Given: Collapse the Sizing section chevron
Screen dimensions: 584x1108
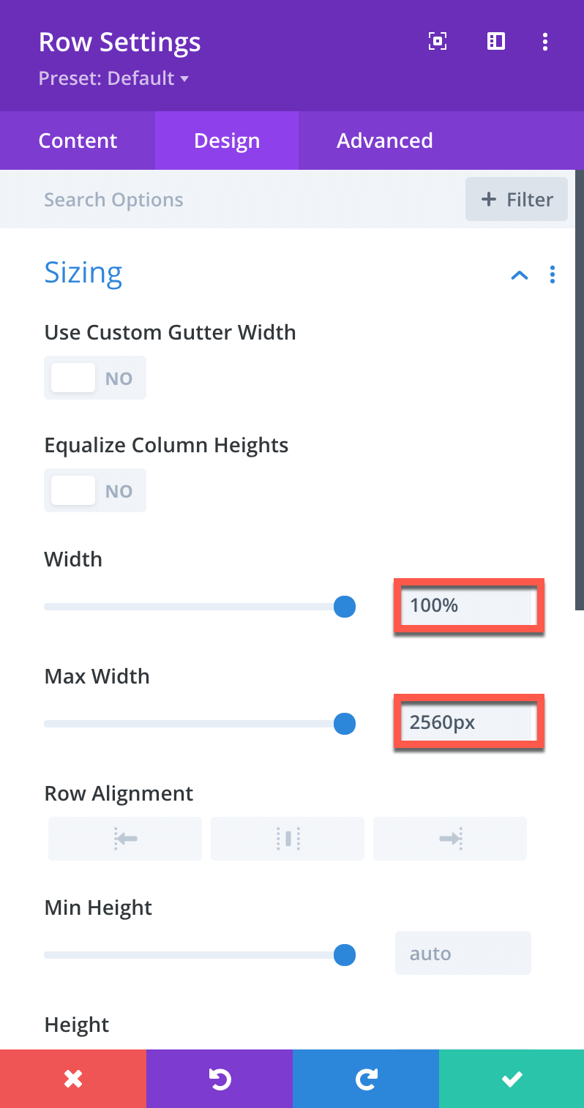Looking at the screenshot, I should click(x=519, y=275).
